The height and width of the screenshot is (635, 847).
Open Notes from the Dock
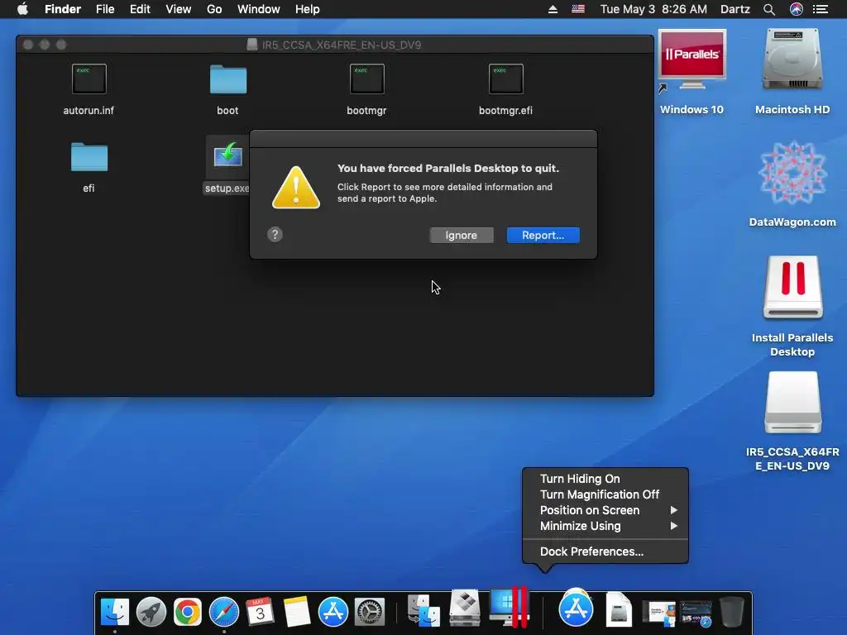click(297, 613)
